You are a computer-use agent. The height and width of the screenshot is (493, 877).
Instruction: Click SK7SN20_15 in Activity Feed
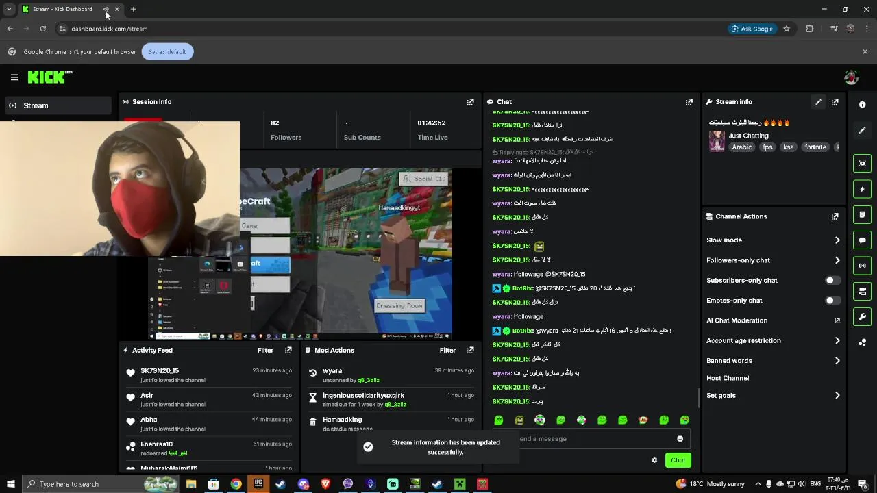(160, 371)
